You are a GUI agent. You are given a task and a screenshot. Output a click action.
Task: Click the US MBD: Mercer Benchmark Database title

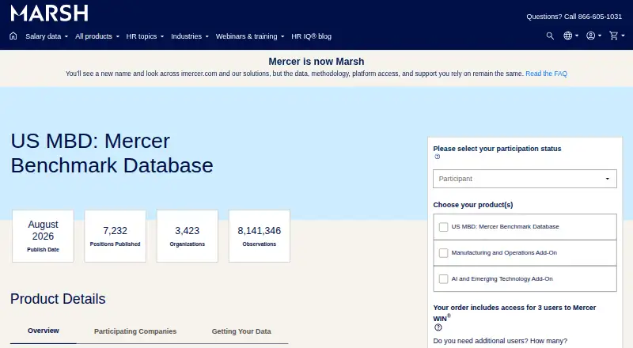(x=112, y=153)
